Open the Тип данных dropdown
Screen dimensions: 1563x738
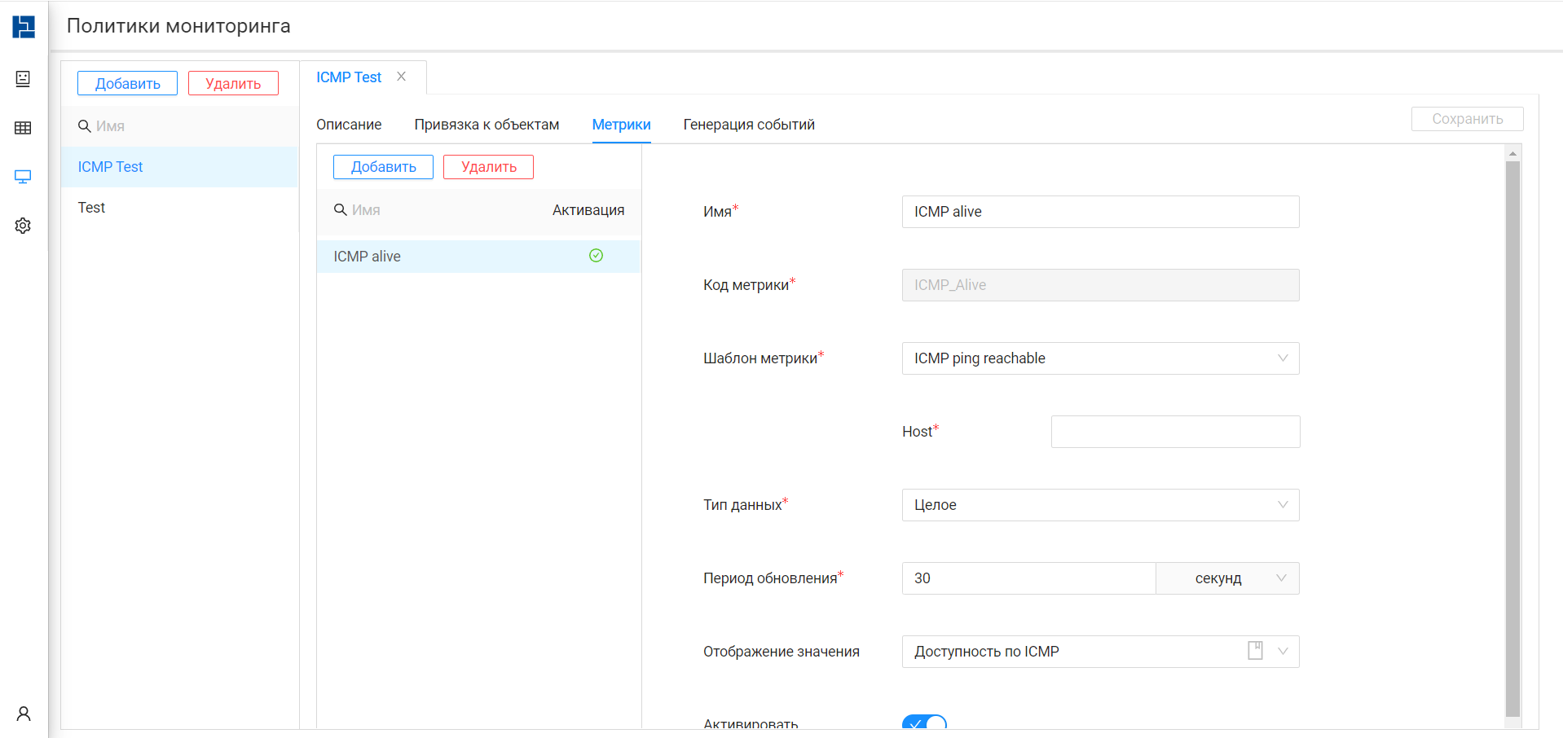point(1100,505)
